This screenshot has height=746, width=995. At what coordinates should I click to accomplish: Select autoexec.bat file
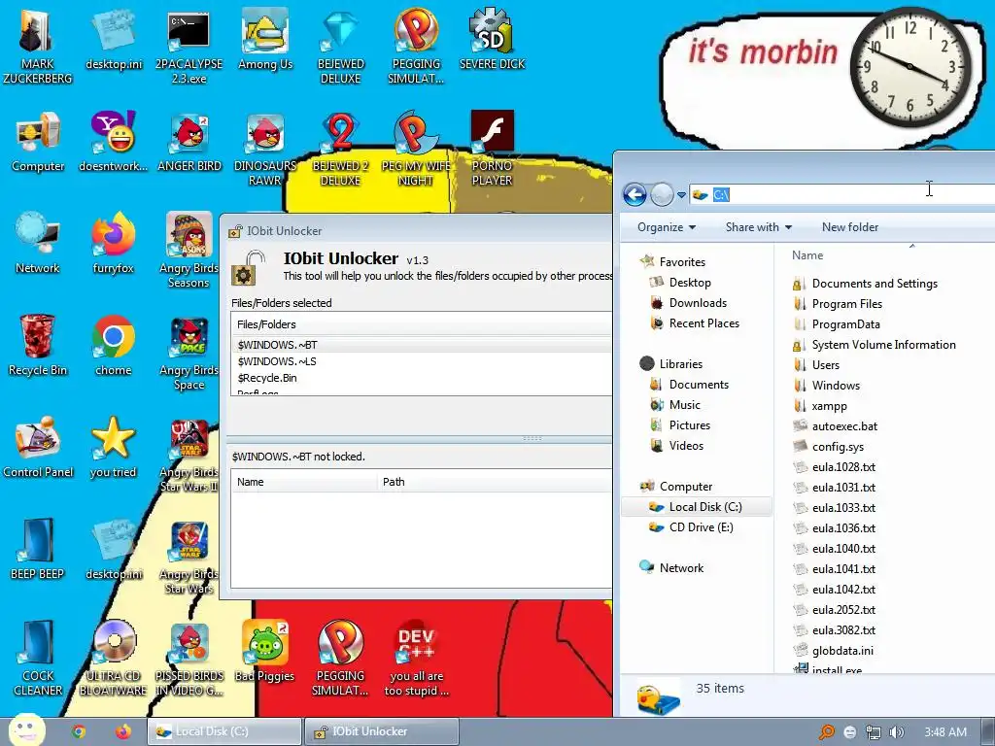(x=844, y=426)
